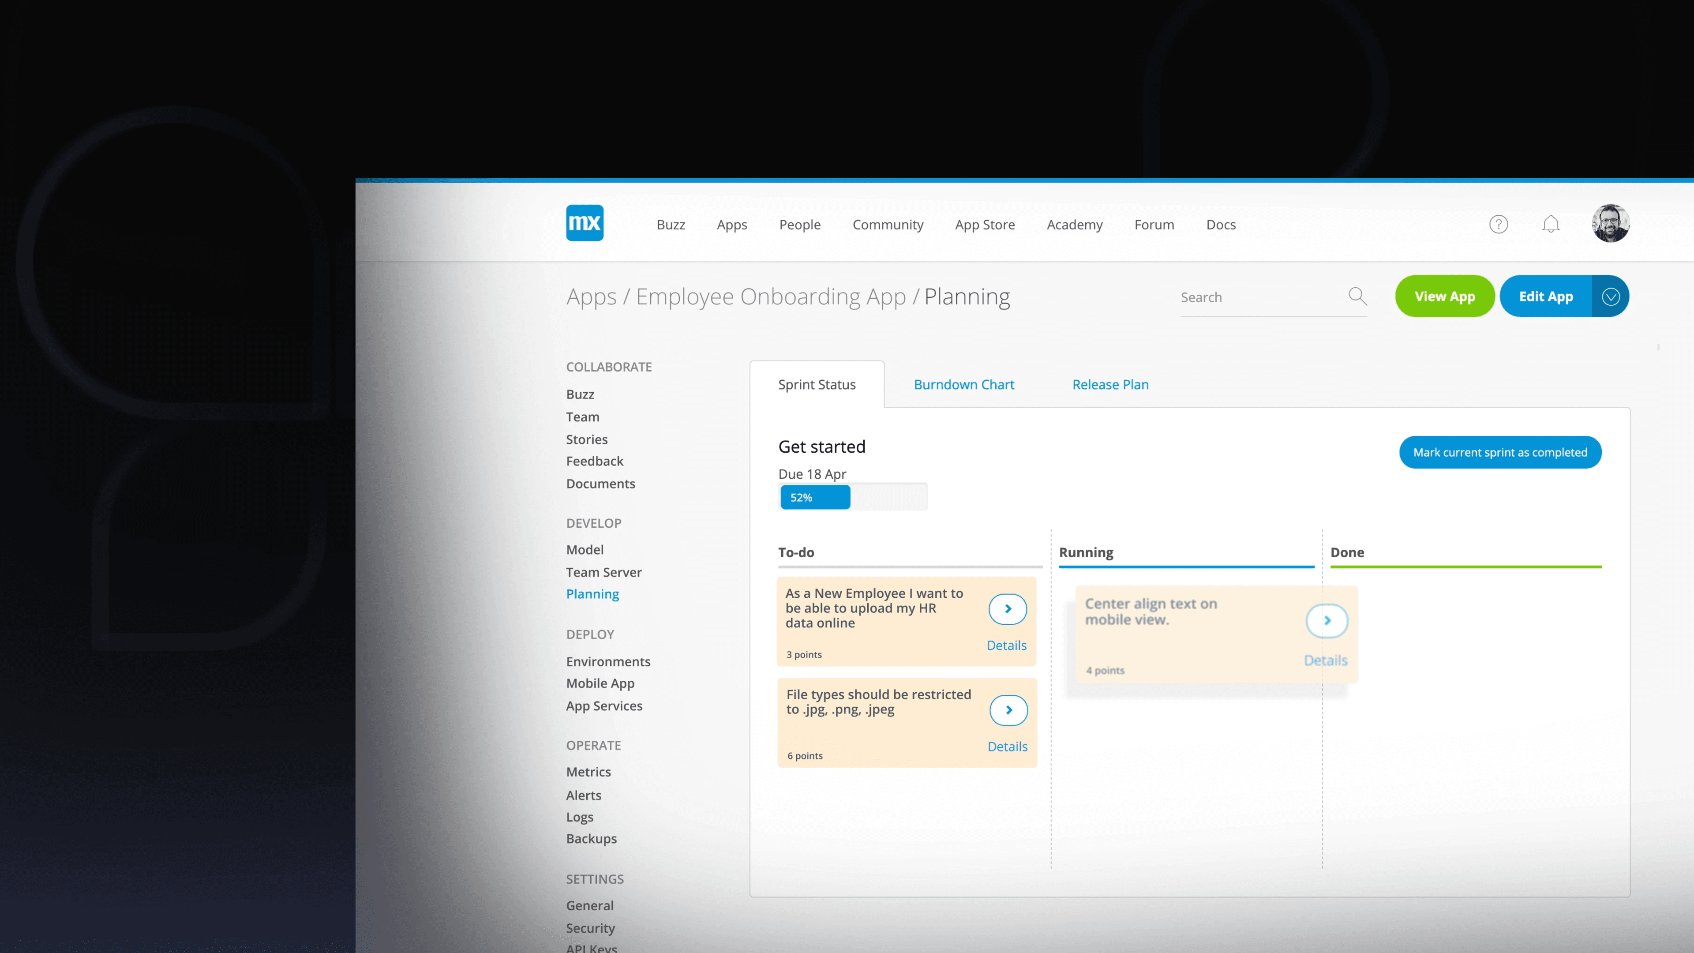This screenshot has width=1694, height=953.
Task: Click the Mendix mx logo
Action: (x=584, y=223)
